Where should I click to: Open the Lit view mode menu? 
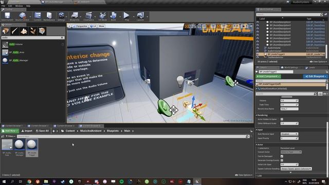pyautogui.click(x=93, y=26)
